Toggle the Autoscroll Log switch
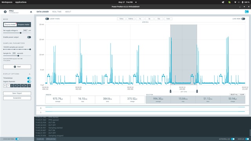Viewport: 251px width, 141px height. [x=233, y=139]
